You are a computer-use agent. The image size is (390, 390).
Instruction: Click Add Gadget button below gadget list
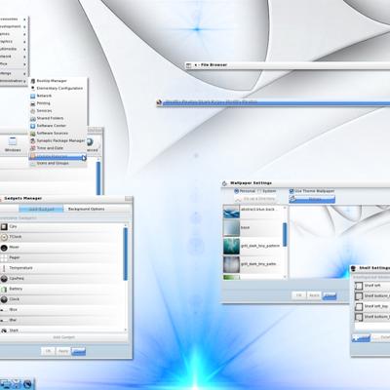click(x=64, y=337)
